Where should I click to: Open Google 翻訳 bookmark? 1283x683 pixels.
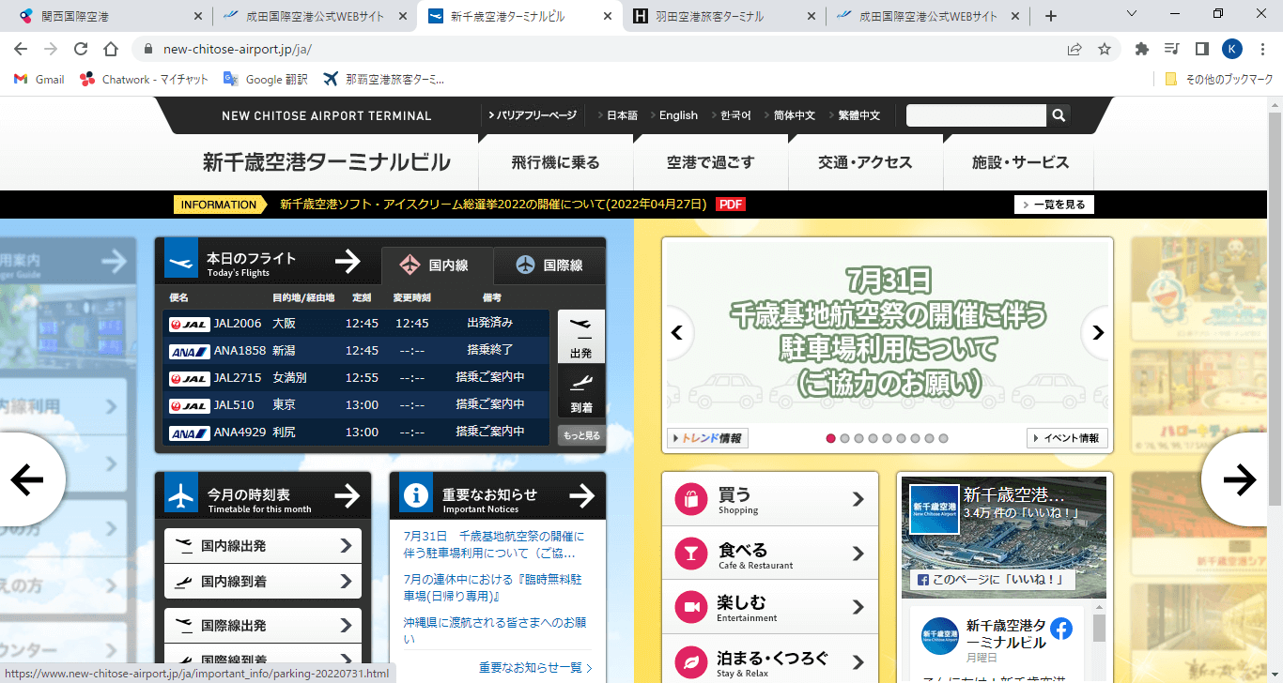(x=266, y=80)
